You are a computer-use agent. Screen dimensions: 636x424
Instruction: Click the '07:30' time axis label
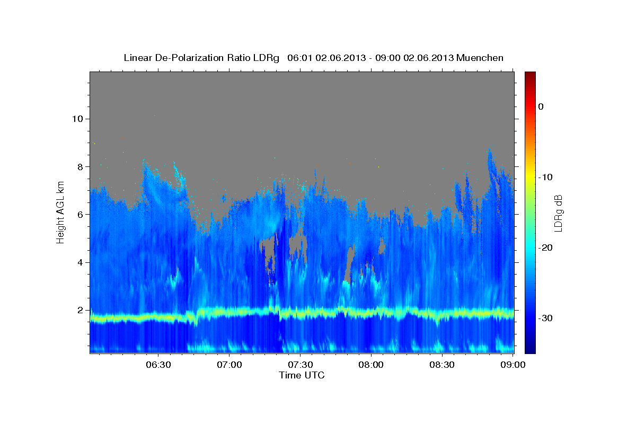coord(300,365)
